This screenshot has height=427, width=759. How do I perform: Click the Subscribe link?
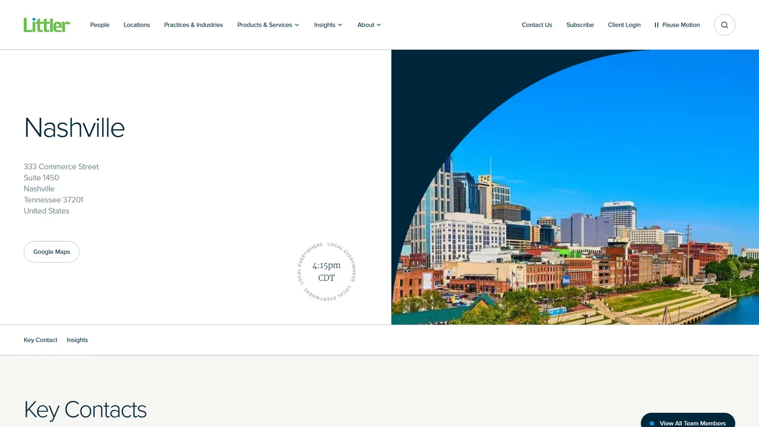(x=580, y=25)
